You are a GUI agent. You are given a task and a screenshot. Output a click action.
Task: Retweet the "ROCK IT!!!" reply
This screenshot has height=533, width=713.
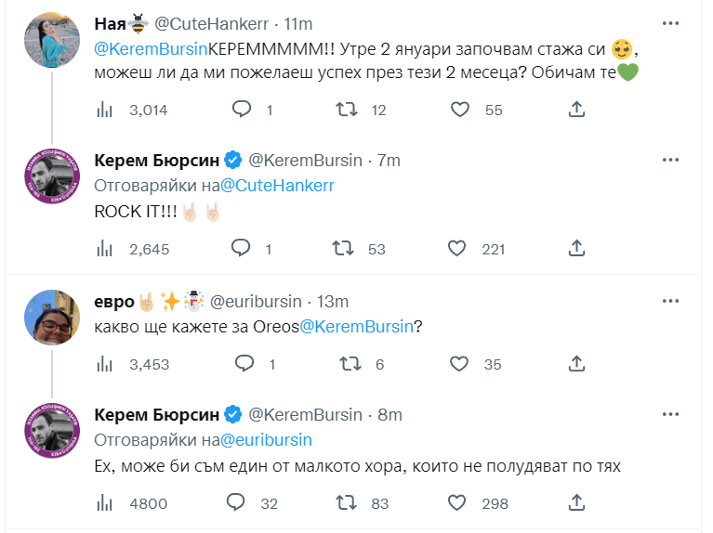coord(347,248)
